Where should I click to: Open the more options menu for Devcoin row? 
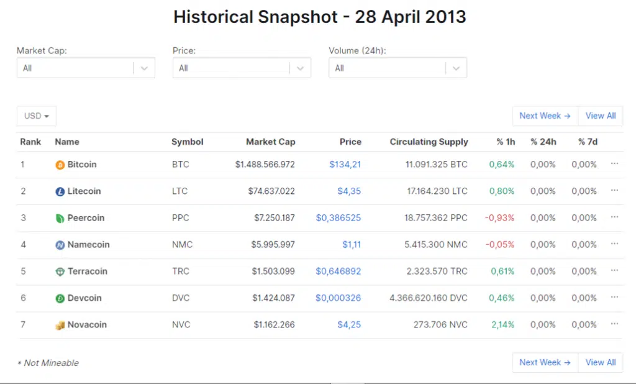coord(614,297)
